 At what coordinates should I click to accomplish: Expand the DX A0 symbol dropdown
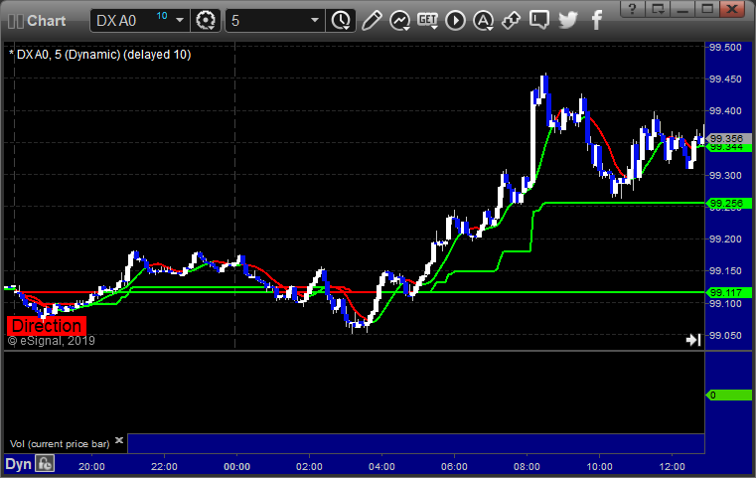coord(179,20)
